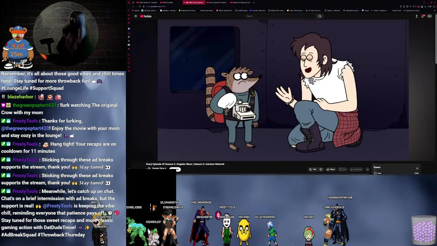Click in the YouTube search field

[280, 16]
